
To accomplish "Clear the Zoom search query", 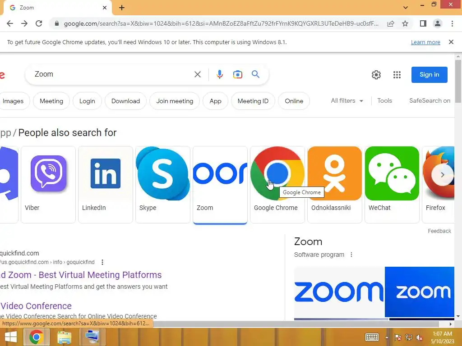I will 198,74.
